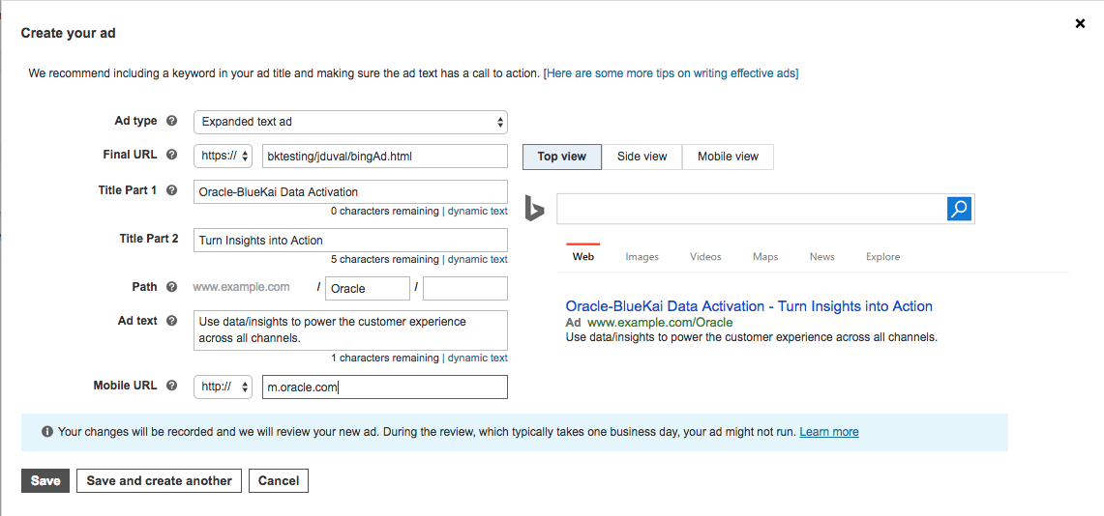Click the blue search magnifier button in preview
Screen dimensions: 1104x516
pyautogui.click(x=959, y=208)
